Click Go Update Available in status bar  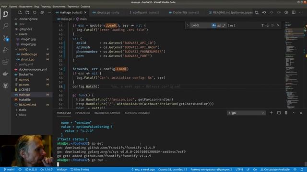coord(275,170)
